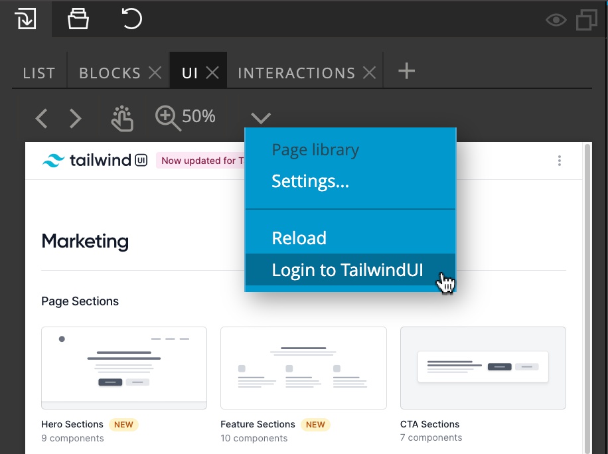Click the 9 components text
608x454 pixels.
pyautogui.click(x=72, y=438)
